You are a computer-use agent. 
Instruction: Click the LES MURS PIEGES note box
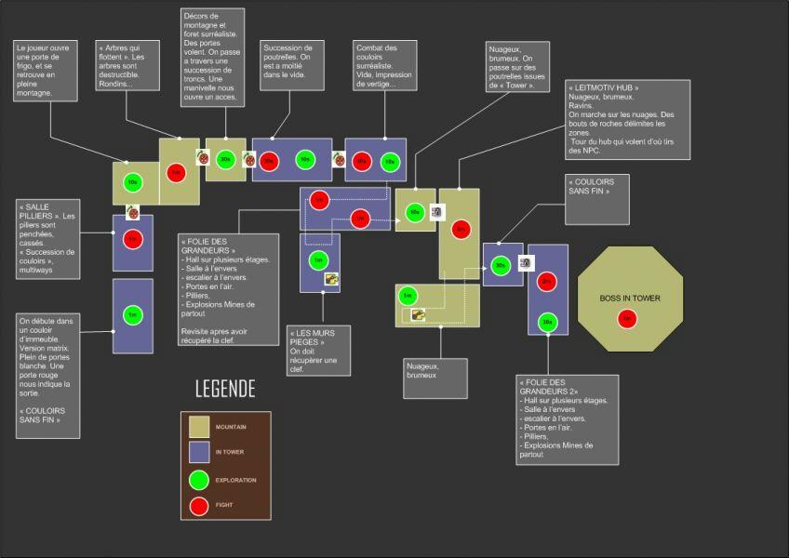point(319,350)
